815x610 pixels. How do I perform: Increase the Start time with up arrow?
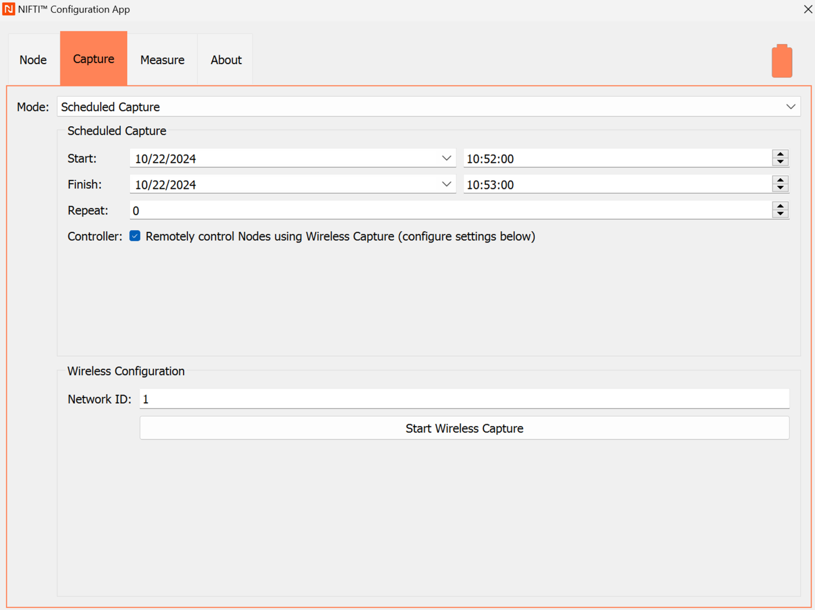[780, 154]
